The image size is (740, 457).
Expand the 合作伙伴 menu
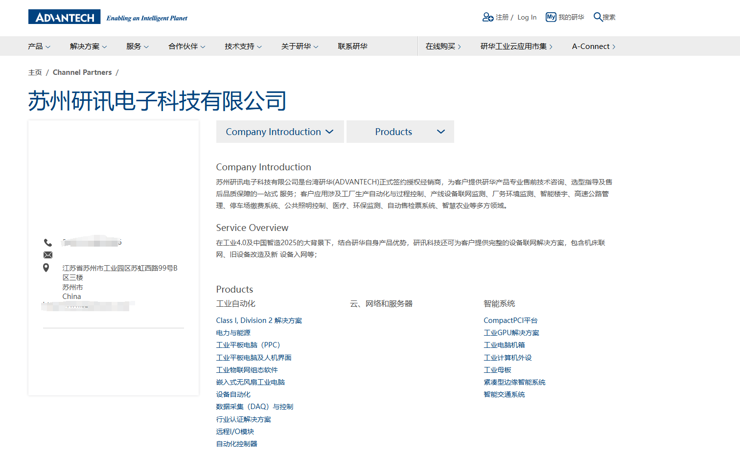(187, 46)
